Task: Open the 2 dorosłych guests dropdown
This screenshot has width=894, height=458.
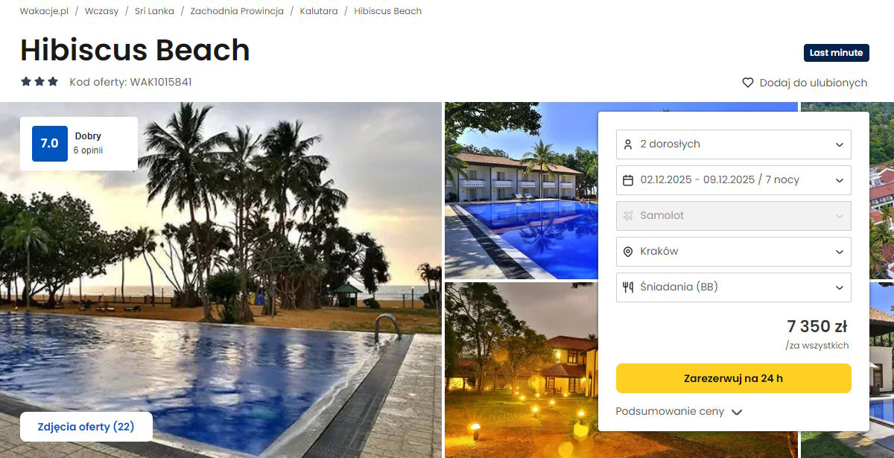Action: [734, 144]
